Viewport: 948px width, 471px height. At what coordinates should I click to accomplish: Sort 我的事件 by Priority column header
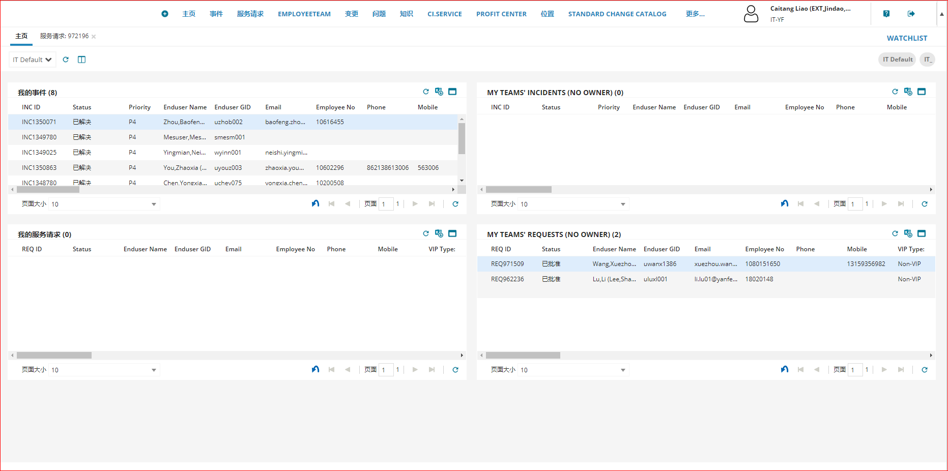139,107
